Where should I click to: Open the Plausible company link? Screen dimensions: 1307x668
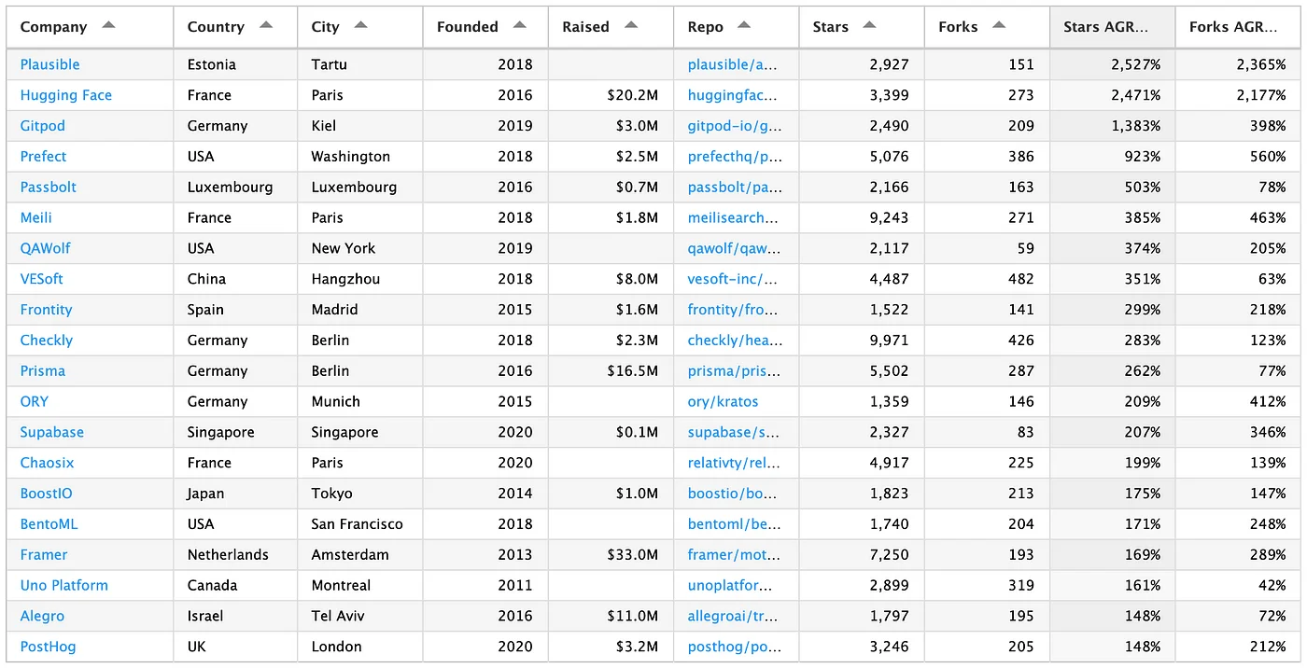50,64
